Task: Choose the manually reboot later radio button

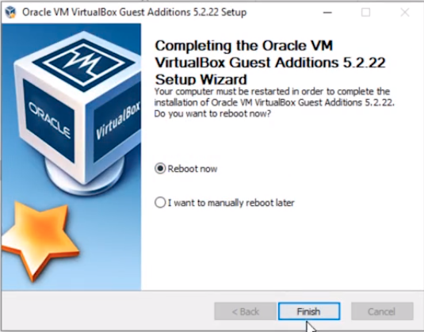Action: pos(160,203)
